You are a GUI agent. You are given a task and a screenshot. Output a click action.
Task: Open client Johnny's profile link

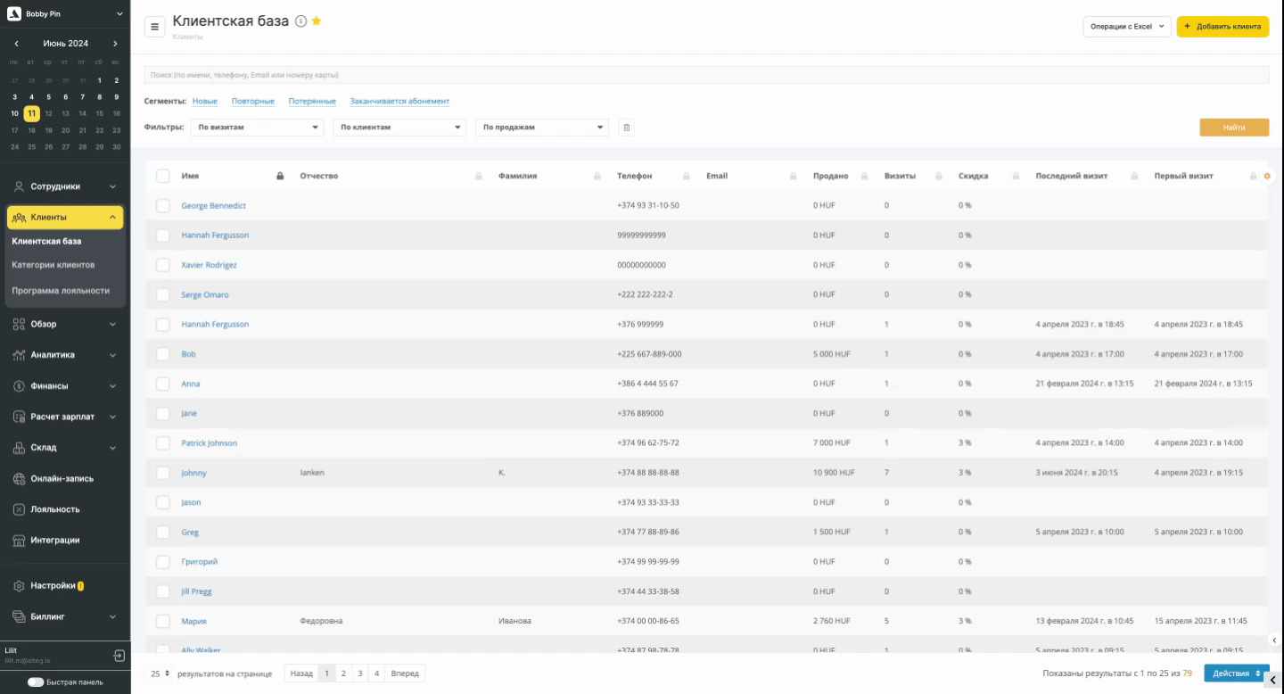(193, 473)
